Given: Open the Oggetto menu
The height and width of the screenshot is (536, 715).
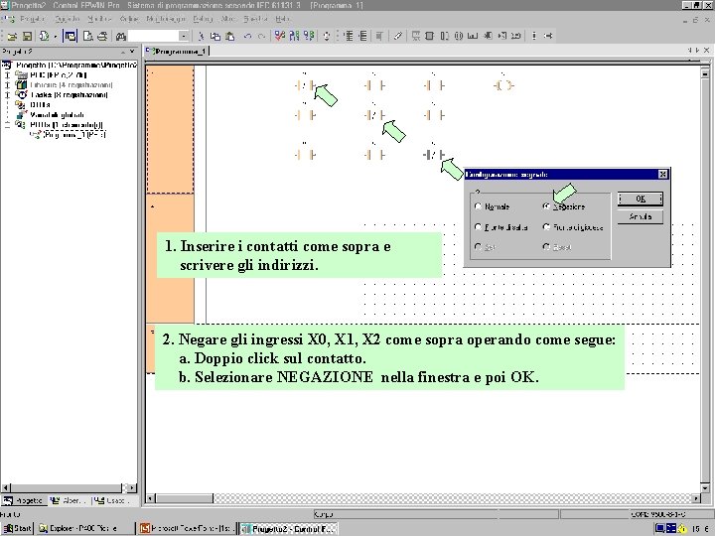Looking at the screenshot, I should pyautogui.click(x=68, y=19).
